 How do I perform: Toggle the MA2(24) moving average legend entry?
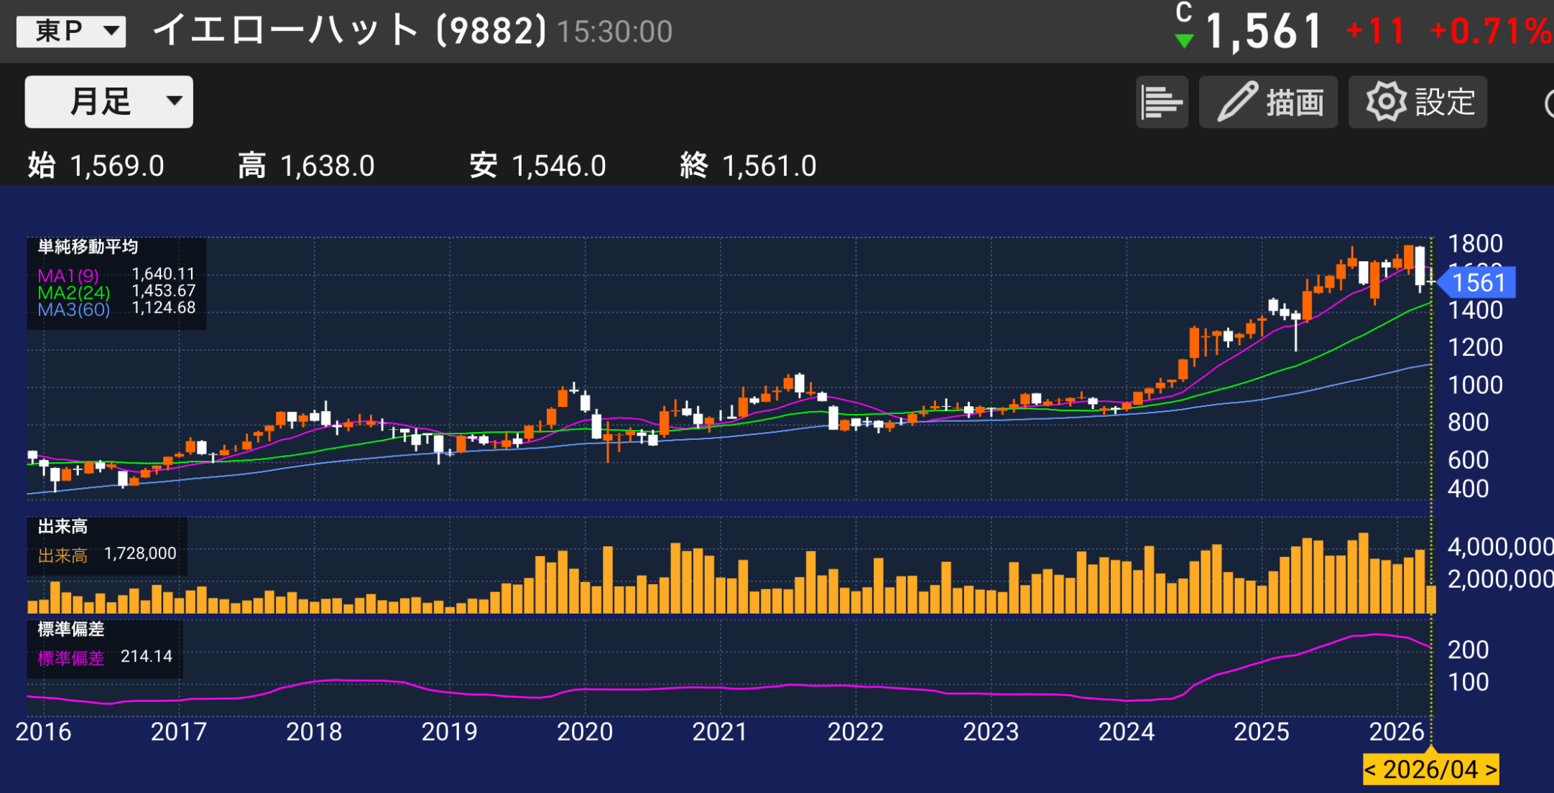[73, 293]
